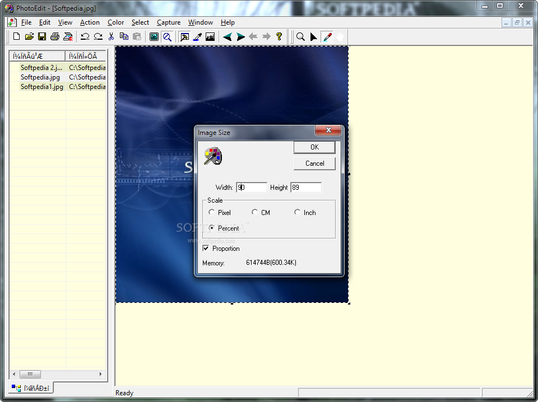Click the file list scrollbar right arrow
The height and width of the screenshot is (402, 538).
[100, 374]
